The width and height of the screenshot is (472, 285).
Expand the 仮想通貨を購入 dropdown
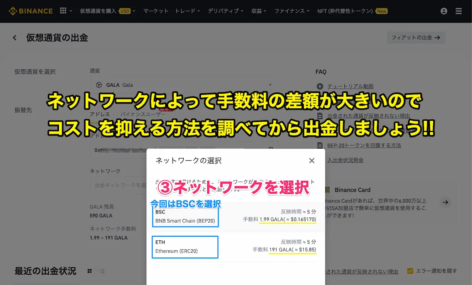click(x=108, y=11)
